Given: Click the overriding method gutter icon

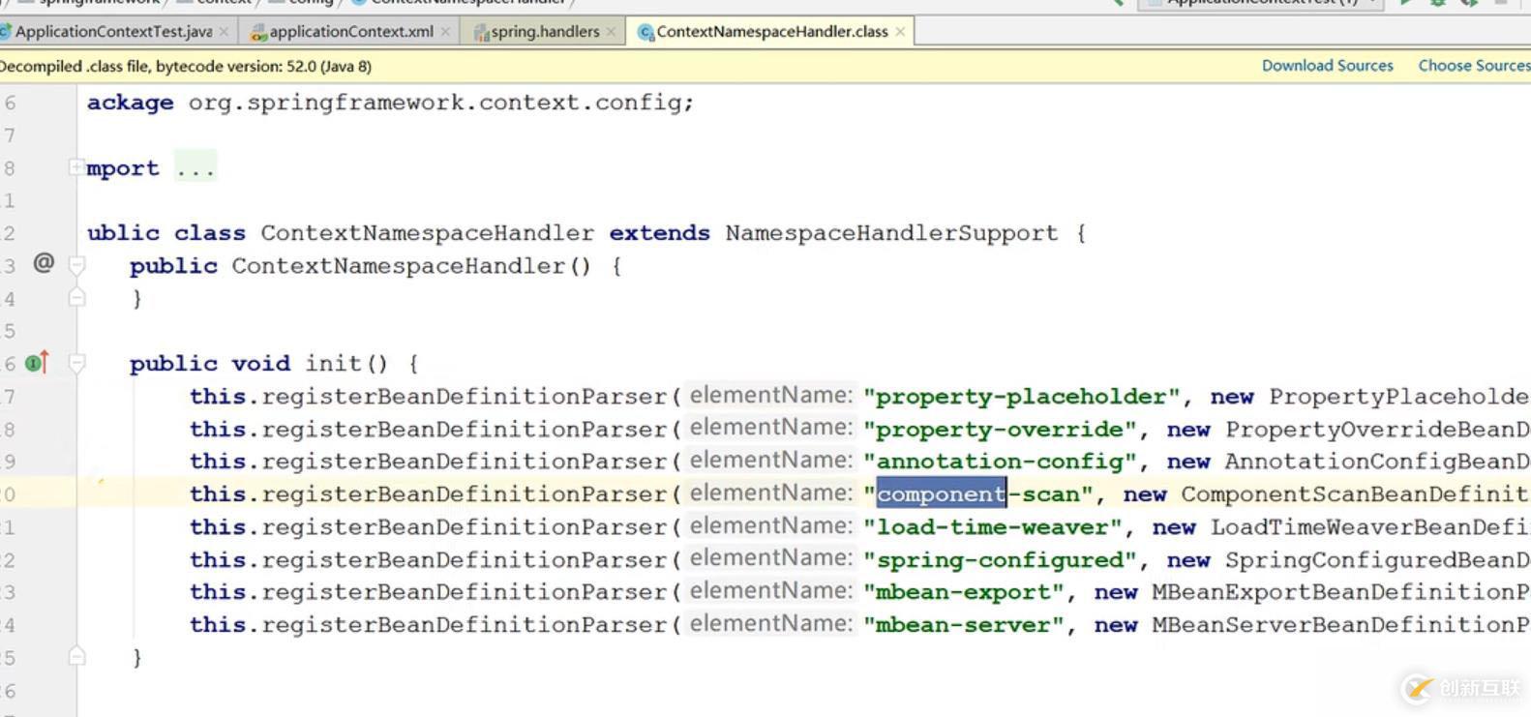Looking at the screenshot, I should click(37, 363).
